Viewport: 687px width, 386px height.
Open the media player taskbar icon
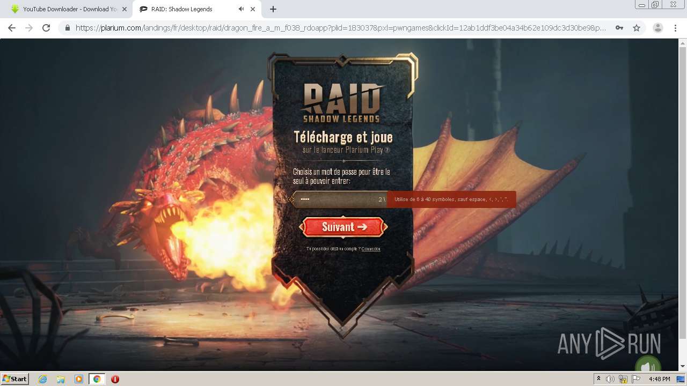click(79, 379)
